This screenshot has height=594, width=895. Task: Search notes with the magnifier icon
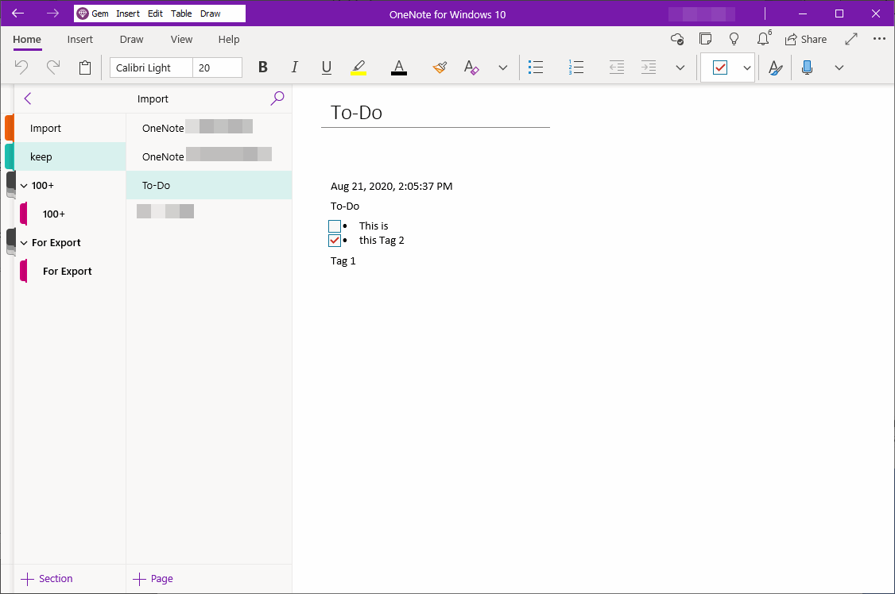pyautogui.click(x=277, y=98)
